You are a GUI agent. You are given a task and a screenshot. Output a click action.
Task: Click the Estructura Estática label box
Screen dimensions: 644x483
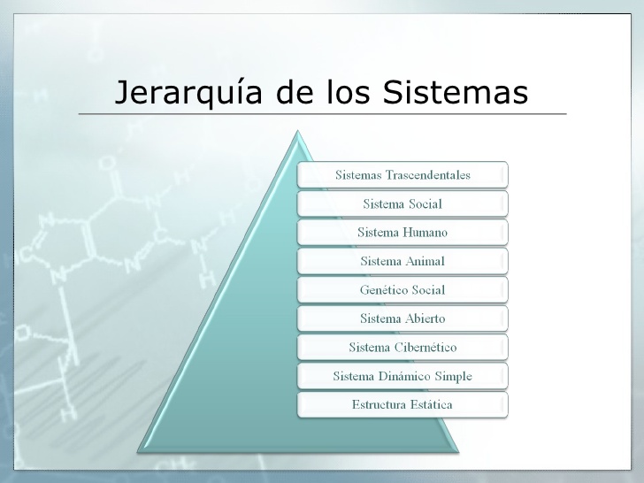pos(402,405)
